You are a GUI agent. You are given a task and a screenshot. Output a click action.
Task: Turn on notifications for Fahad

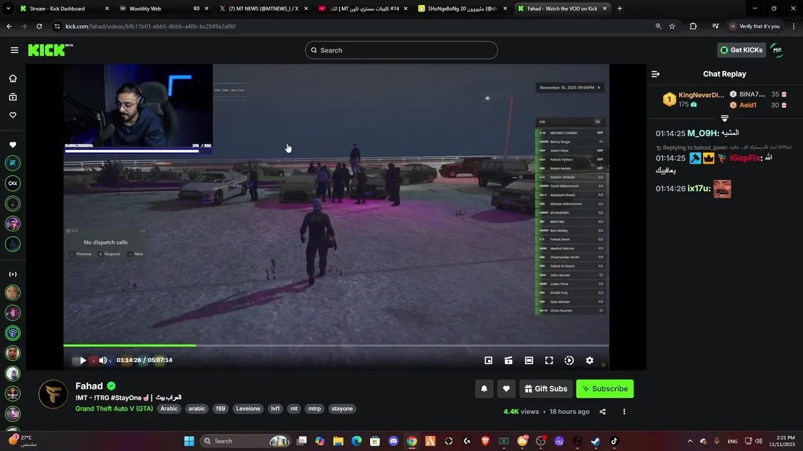pyautogui.click(x=484, y=389)
